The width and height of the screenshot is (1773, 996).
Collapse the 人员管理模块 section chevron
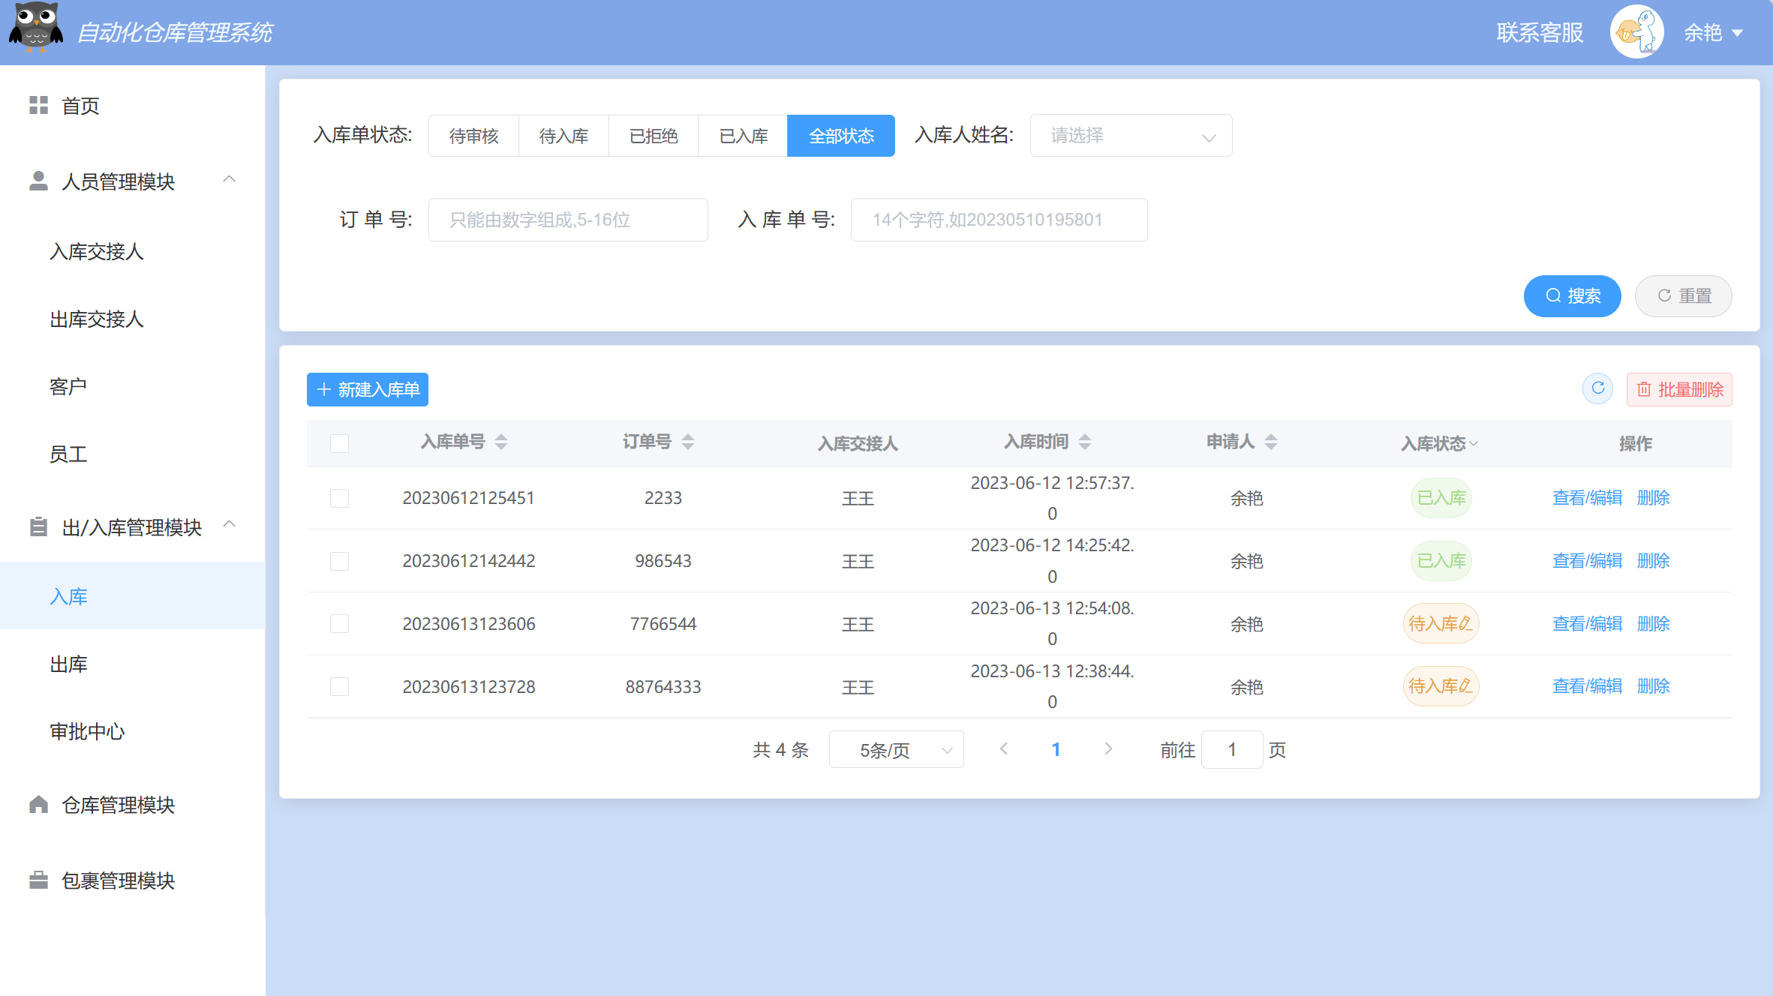point(230,180)
